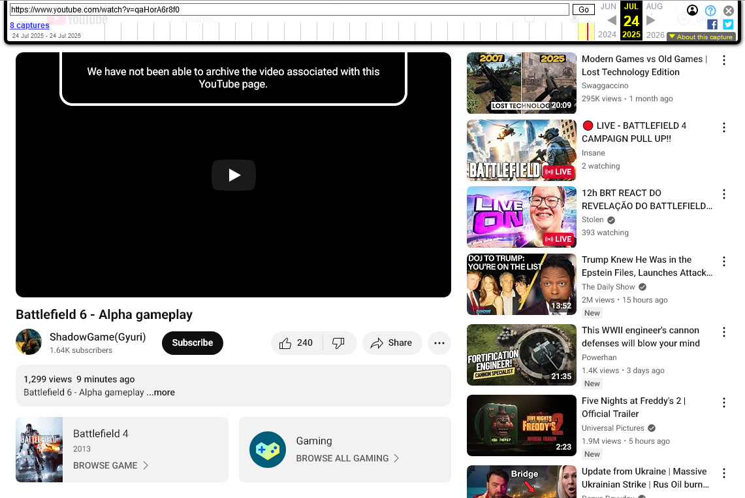Open options for LIVE Battlefield 4 Campaign video
The image size is (745, 498).
click(x=723, y=127)
